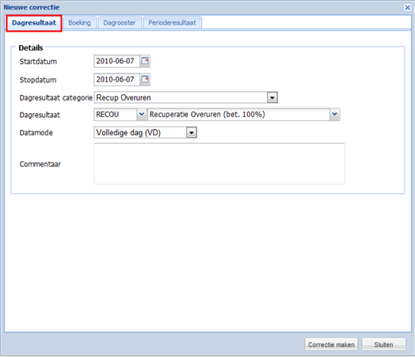Click the Startdatum date input field

[116, 61]
